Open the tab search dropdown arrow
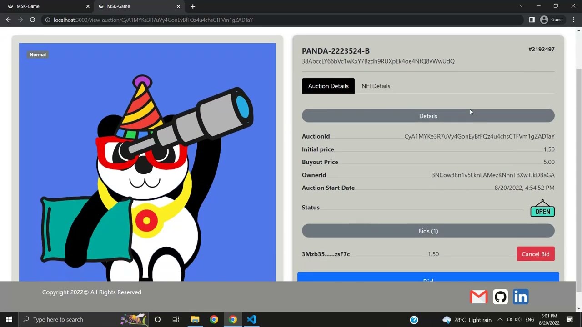This screenshot has width=582, height=327. point(521,6)
